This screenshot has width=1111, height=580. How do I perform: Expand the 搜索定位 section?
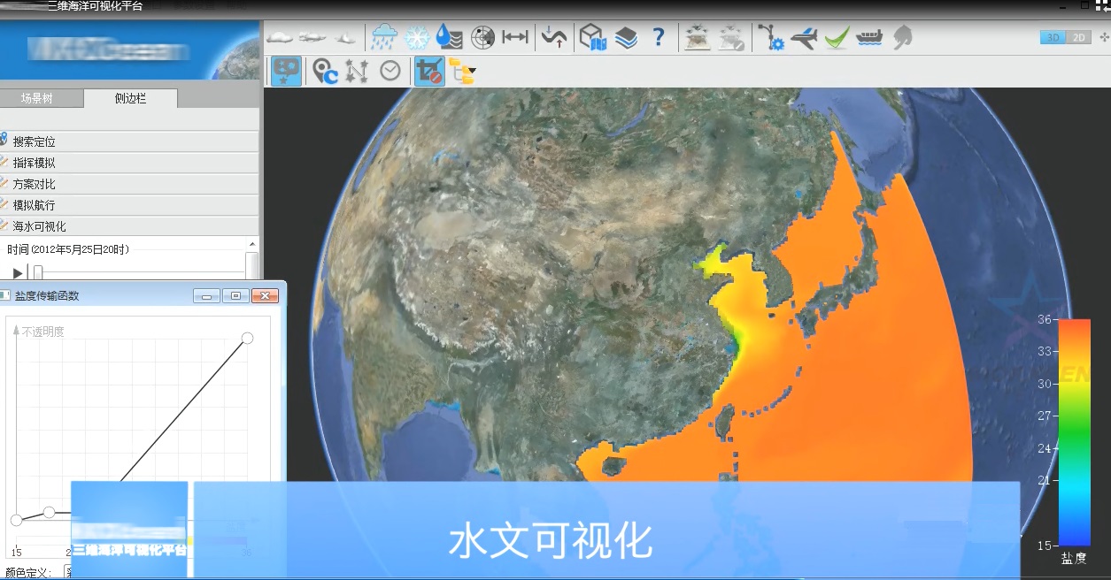(x=129, y=141)
